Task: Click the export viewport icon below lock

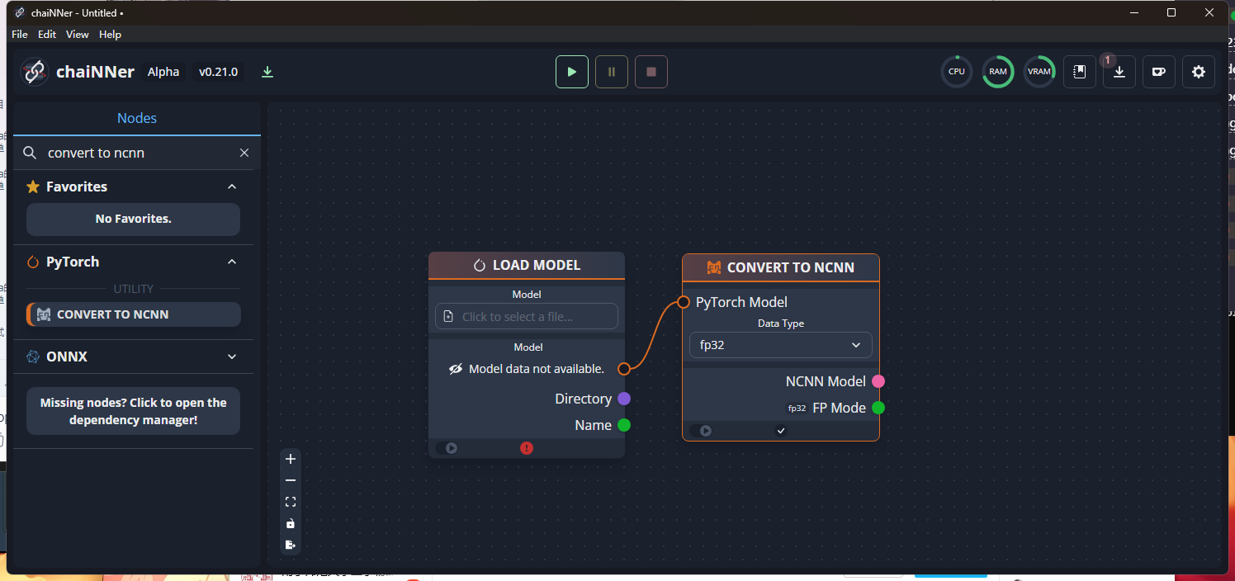Action: click(291, 545)
